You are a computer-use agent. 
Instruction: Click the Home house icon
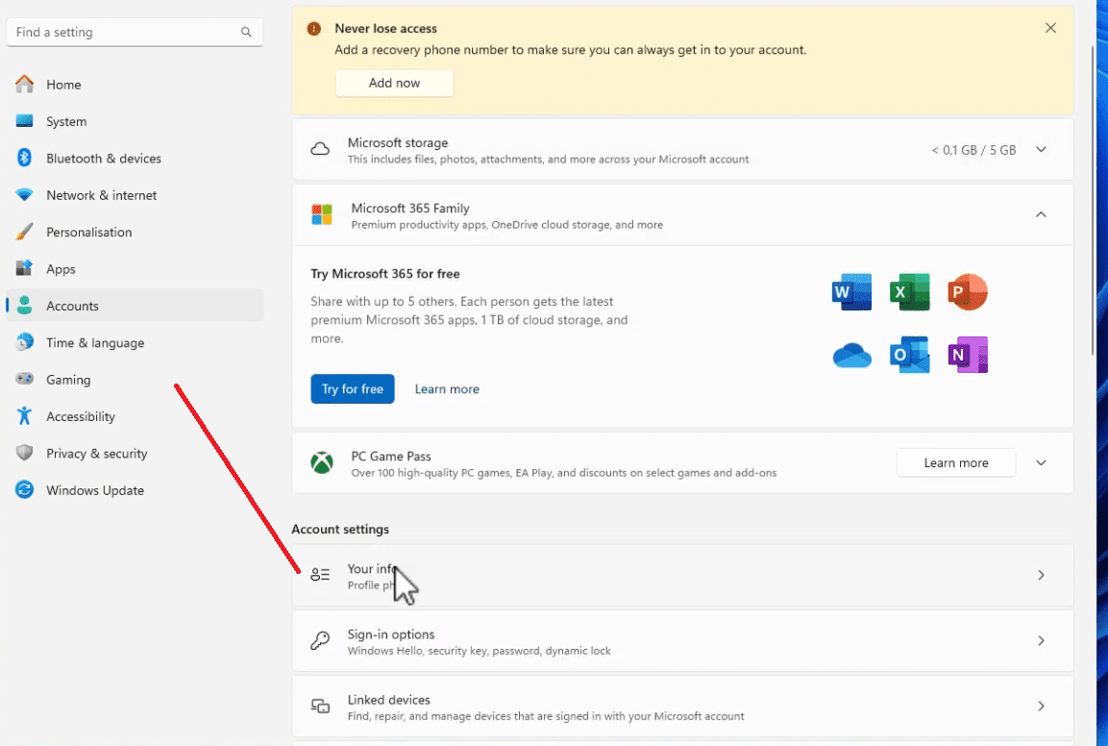(x=24, y=85)
